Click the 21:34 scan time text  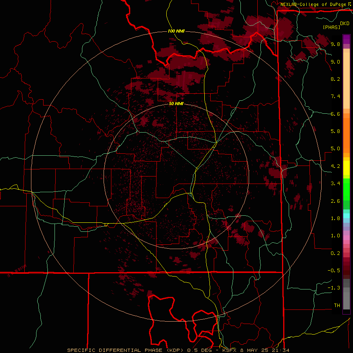coord(281,350)
